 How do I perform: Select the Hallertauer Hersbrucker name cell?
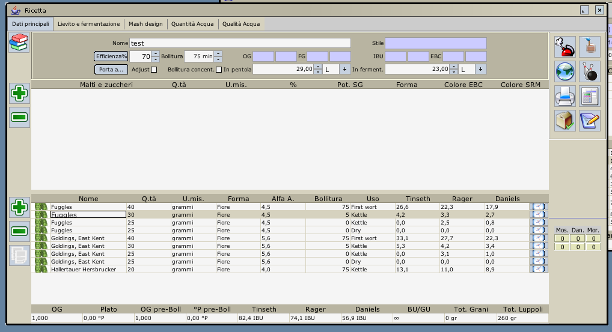pos(88,270)
